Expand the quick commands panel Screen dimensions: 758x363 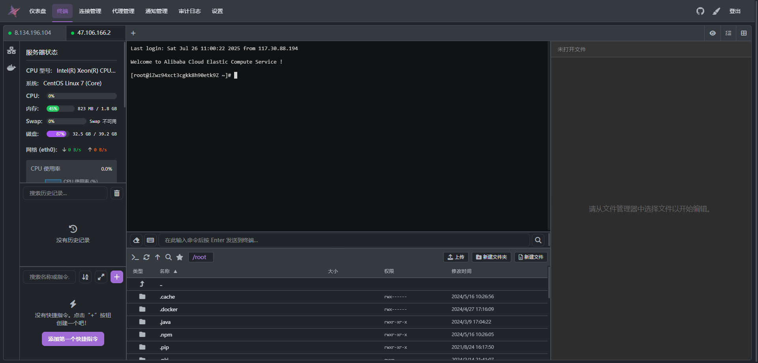(x=101, y=277)
